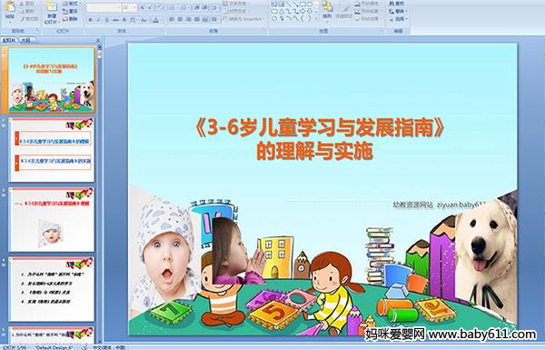Expand the Layout dropdown in Slides group
This screenshot has height=350, width=545.
[x=71, y=4]
